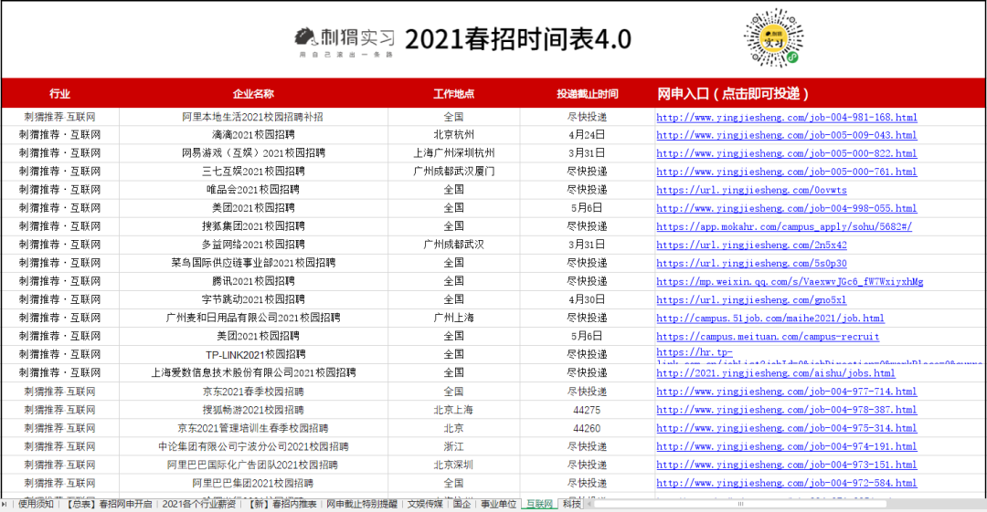Select cell 网易游戏（互娱）2021校园招聘
This screenshot has width=987, height=512.
(253, 152)
